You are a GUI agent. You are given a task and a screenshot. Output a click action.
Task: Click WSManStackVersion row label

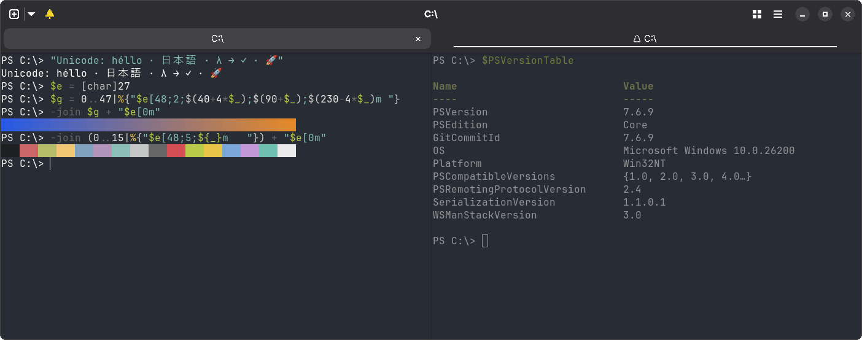pyautogui.click(x=485, y=215)
